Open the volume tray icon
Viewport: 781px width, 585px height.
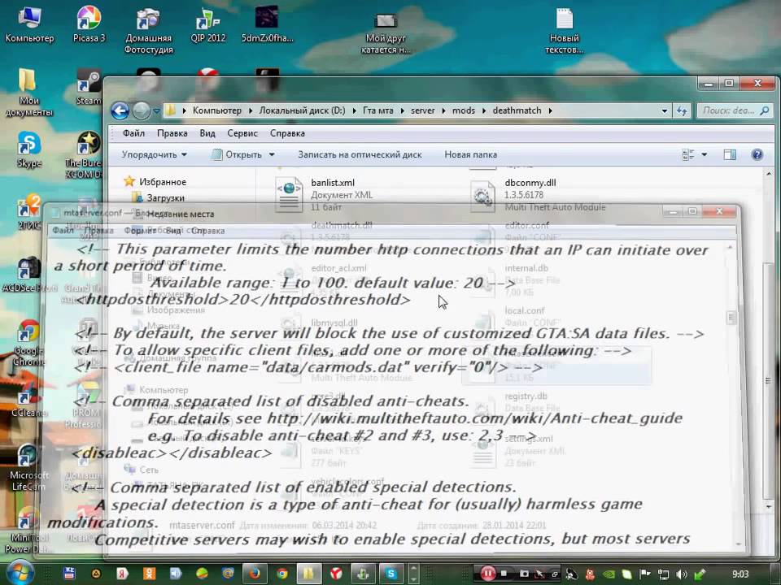click(682, 574)
